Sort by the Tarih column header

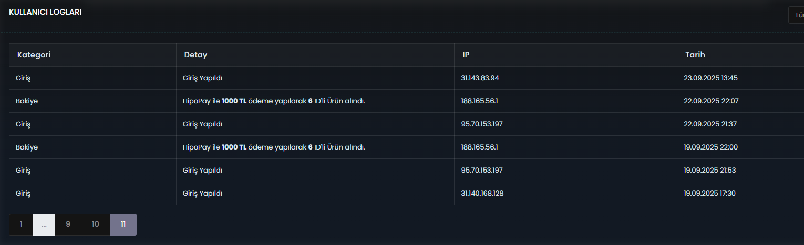[x=695, y=55]
